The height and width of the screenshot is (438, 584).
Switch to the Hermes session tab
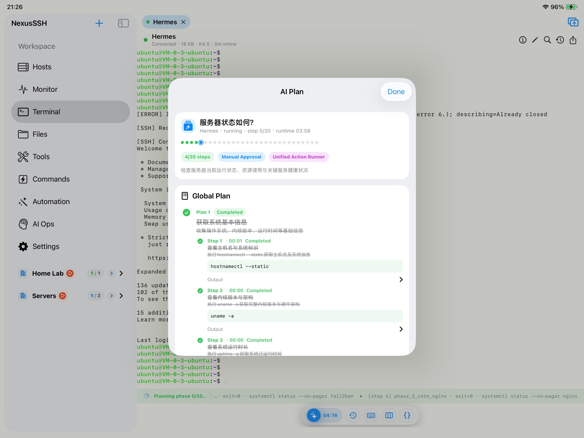tap(165, 22)
